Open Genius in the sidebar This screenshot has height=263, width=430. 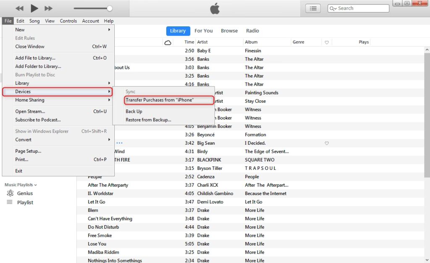[25, 193]
